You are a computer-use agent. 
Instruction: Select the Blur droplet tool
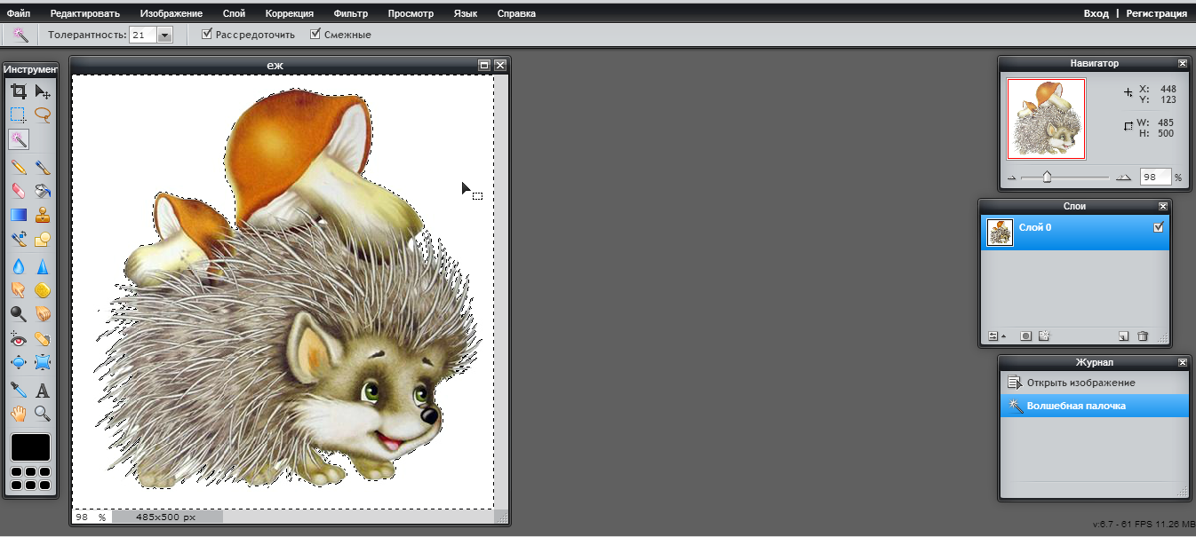point(18,266)
